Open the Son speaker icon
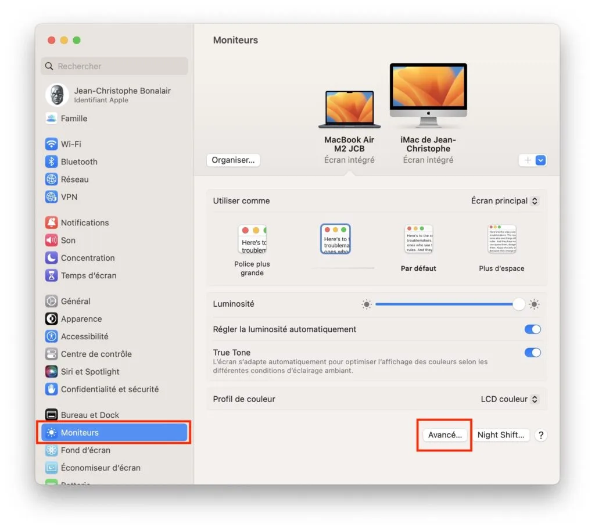 pos(51,240)
